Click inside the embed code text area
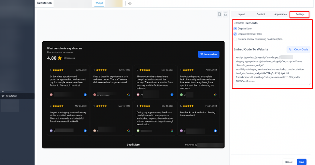This screenshot has height=165, width=315. coord(272,69)
